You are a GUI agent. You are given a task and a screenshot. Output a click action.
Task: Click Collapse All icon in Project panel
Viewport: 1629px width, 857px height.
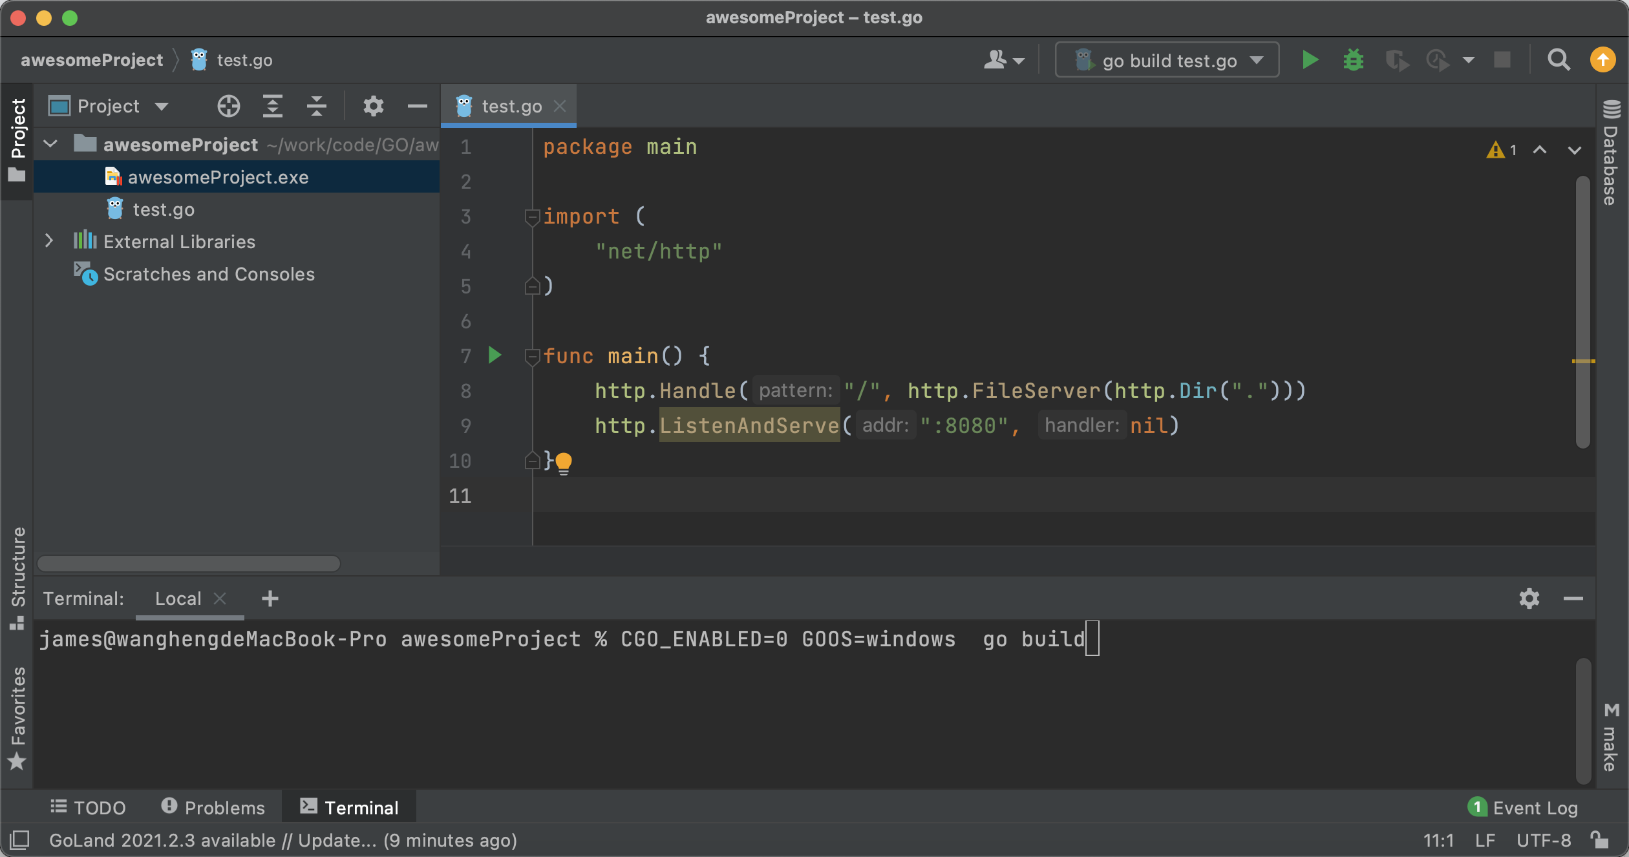316,106
